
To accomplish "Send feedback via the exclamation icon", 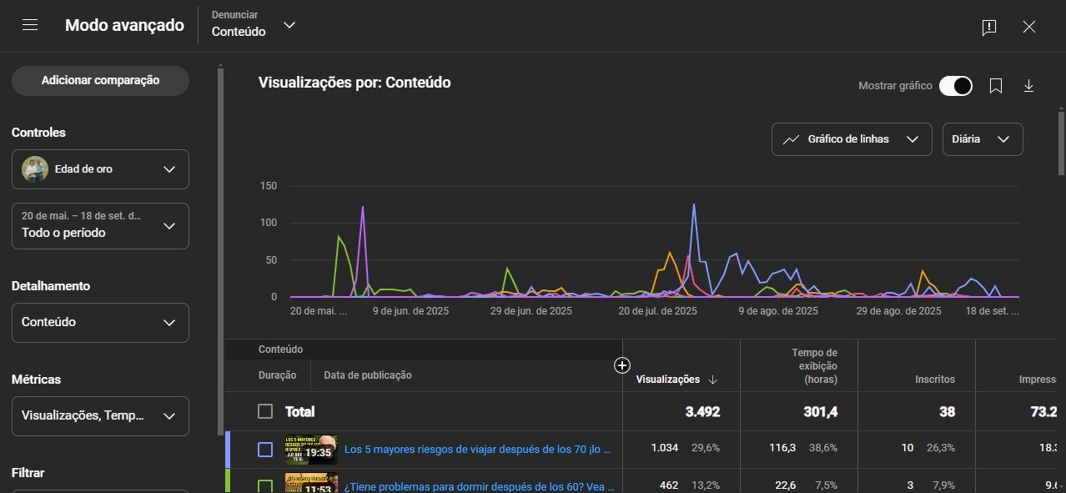I will [x=989, y=27].
